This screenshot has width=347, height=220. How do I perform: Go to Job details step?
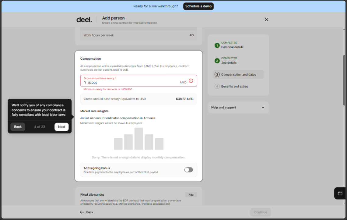(x=229, y=63)
